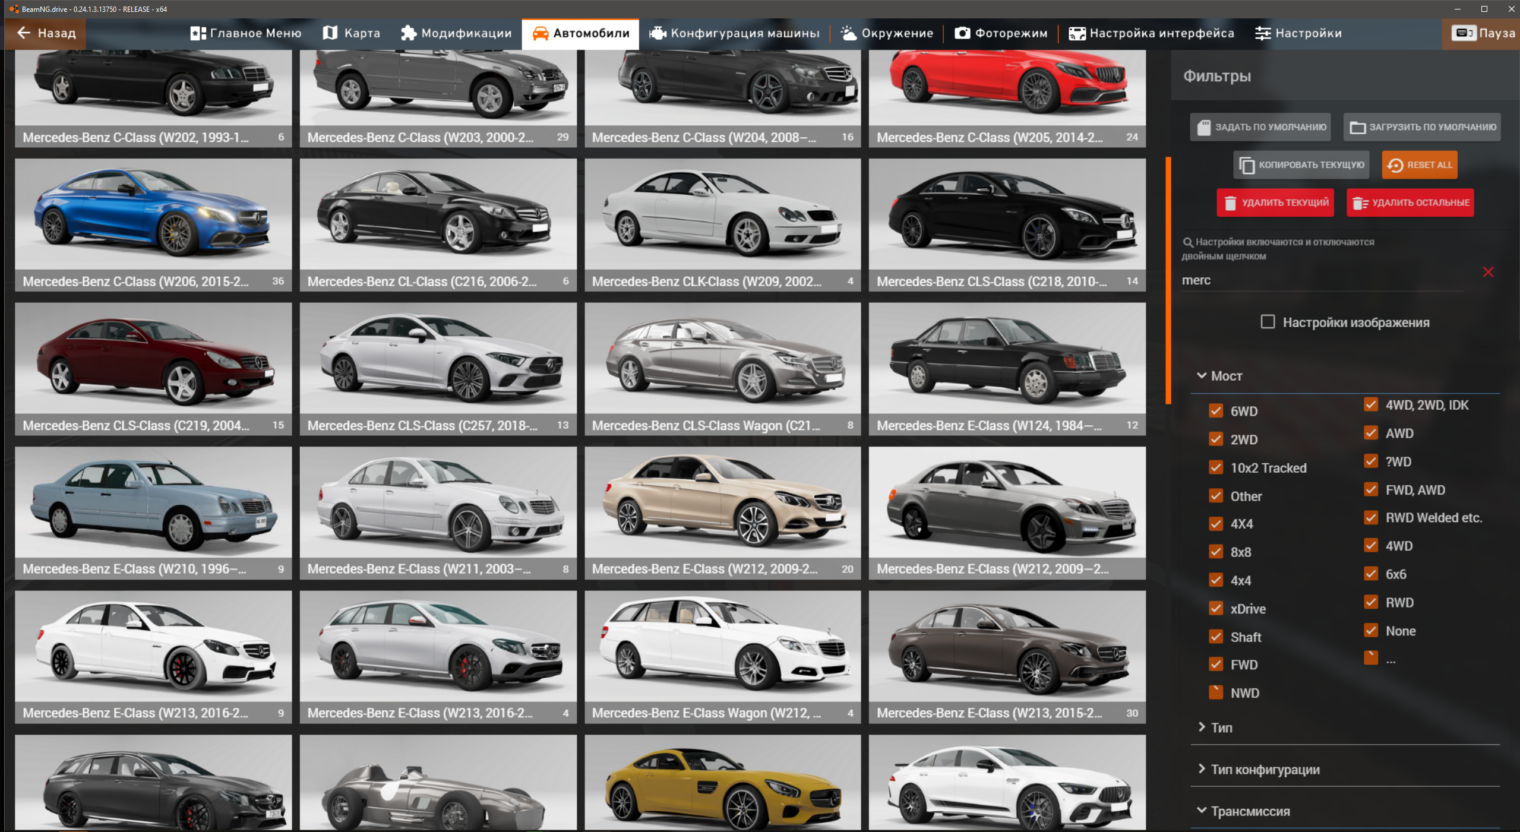Switch to Модификации tab
This screenshot has width=1520, height=832.
coord(456,33)
